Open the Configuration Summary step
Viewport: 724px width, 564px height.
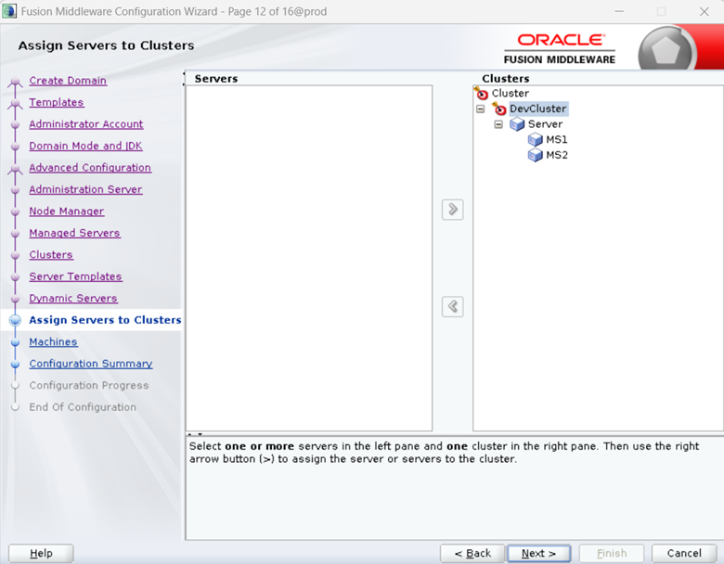91,364
